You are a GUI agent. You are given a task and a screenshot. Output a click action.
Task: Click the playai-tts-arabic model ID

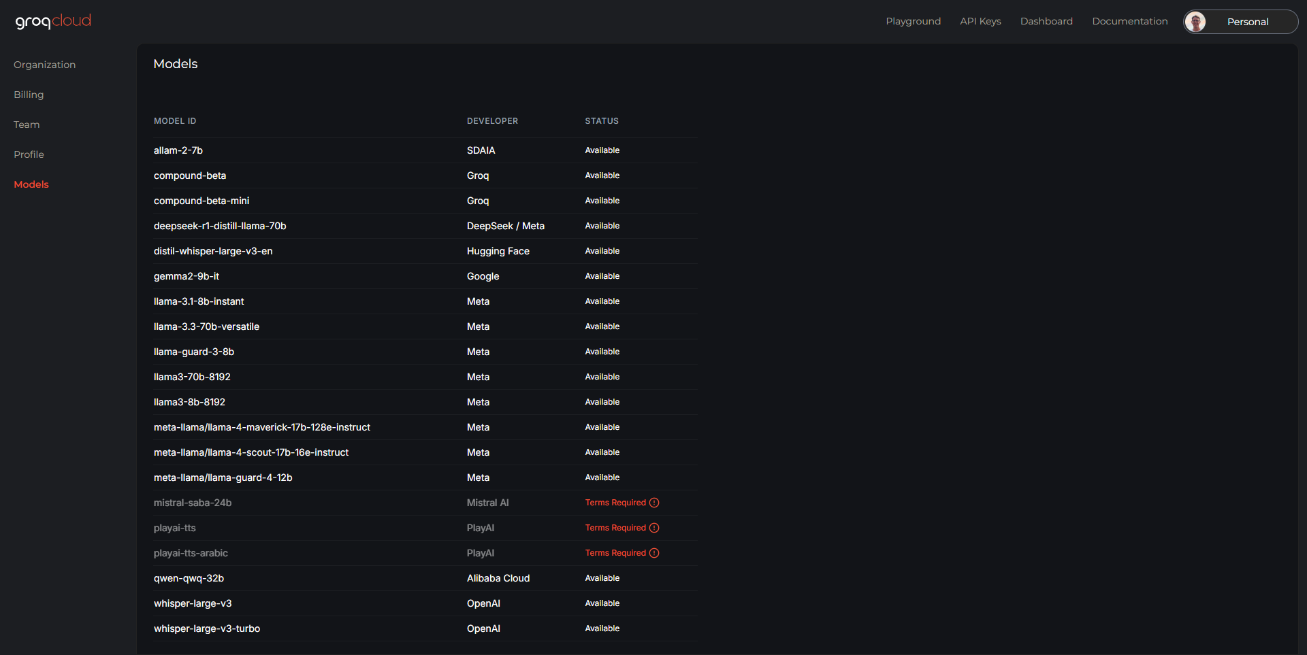click(x=191, y=553)
